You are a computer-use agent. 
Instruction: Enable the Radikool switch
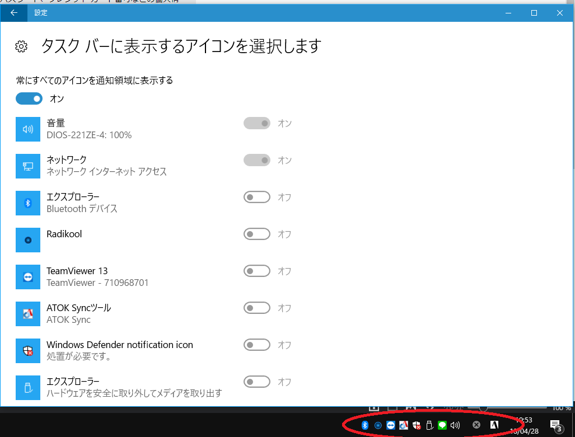click(x=256, y=234)
